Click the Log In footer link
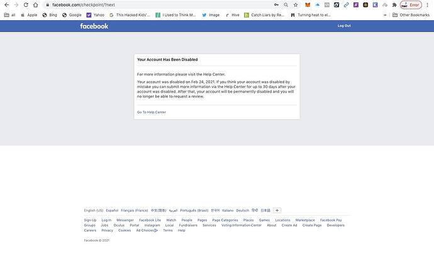 106,220
